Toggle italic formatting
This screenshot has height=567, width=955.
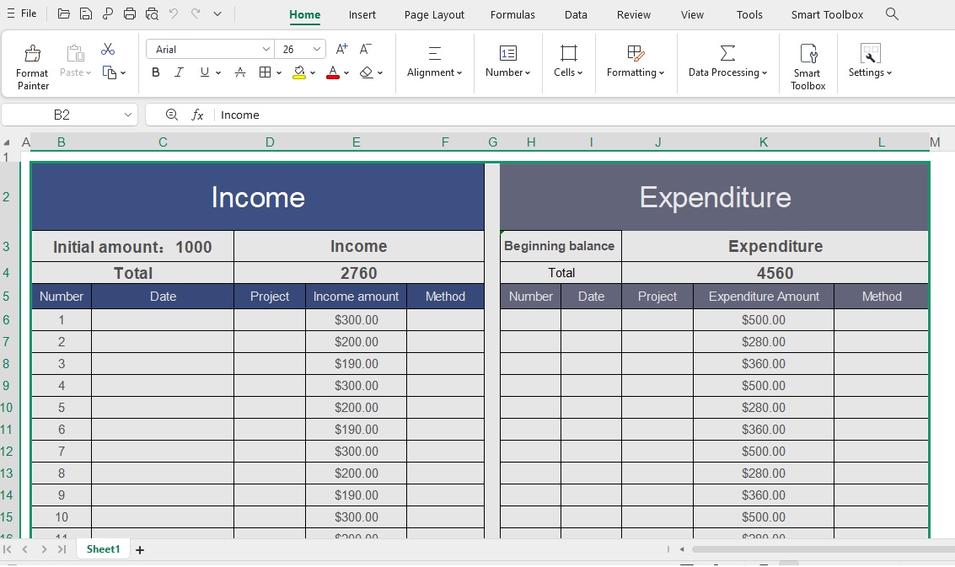coord(179,72)
